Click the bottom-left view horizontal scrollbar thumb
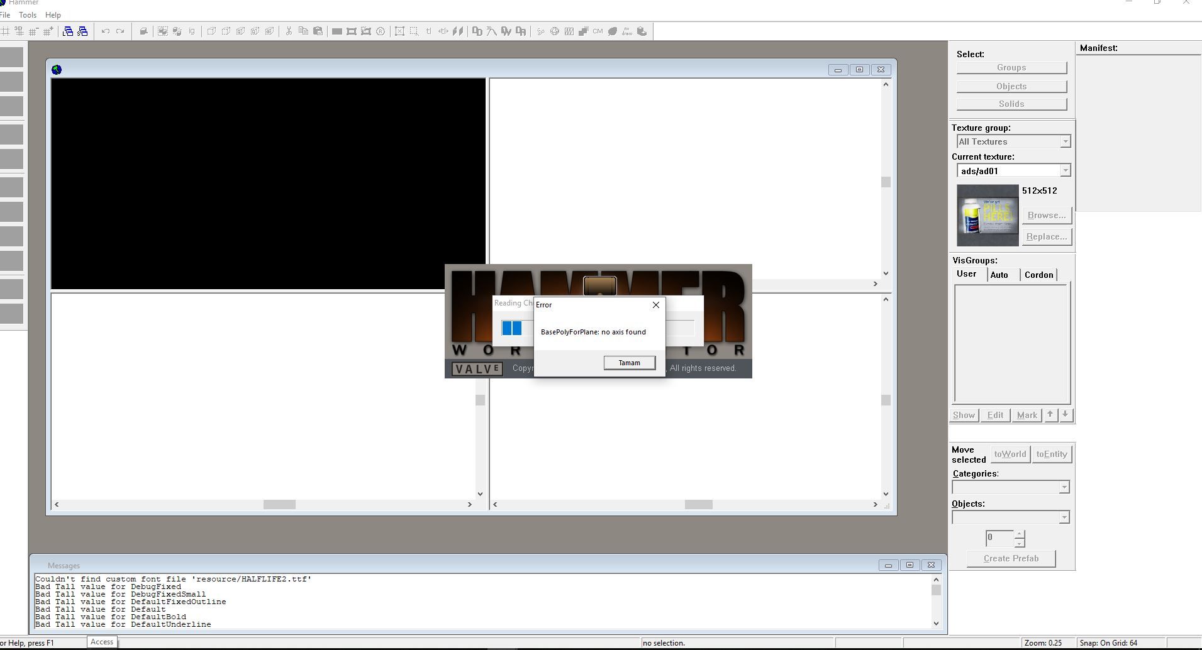 coord(279,504)
